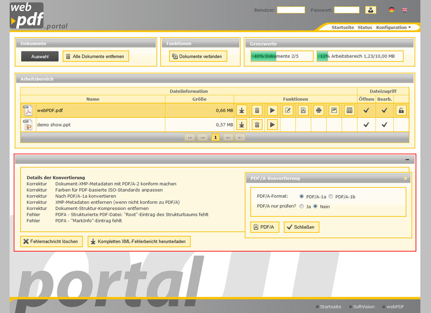Choose Ja for PDF/A nur prüfen
The image size is (431, 313).
click(x=302, y=206)
